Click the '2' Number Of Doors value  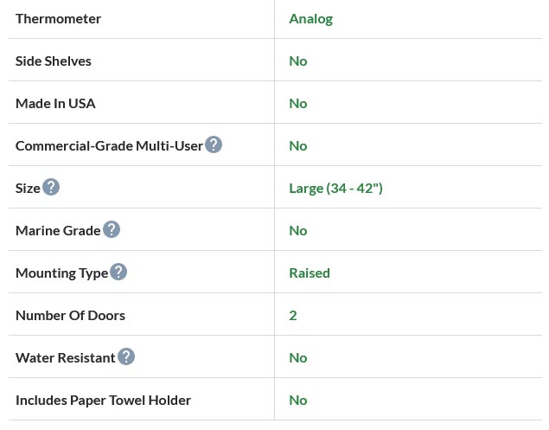(x=293, y=316)
